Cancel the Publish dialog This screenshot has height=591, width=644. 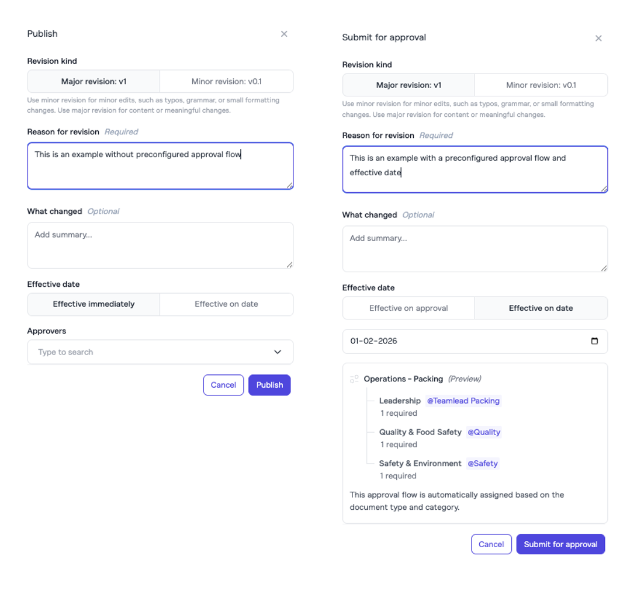pos(223,385)
